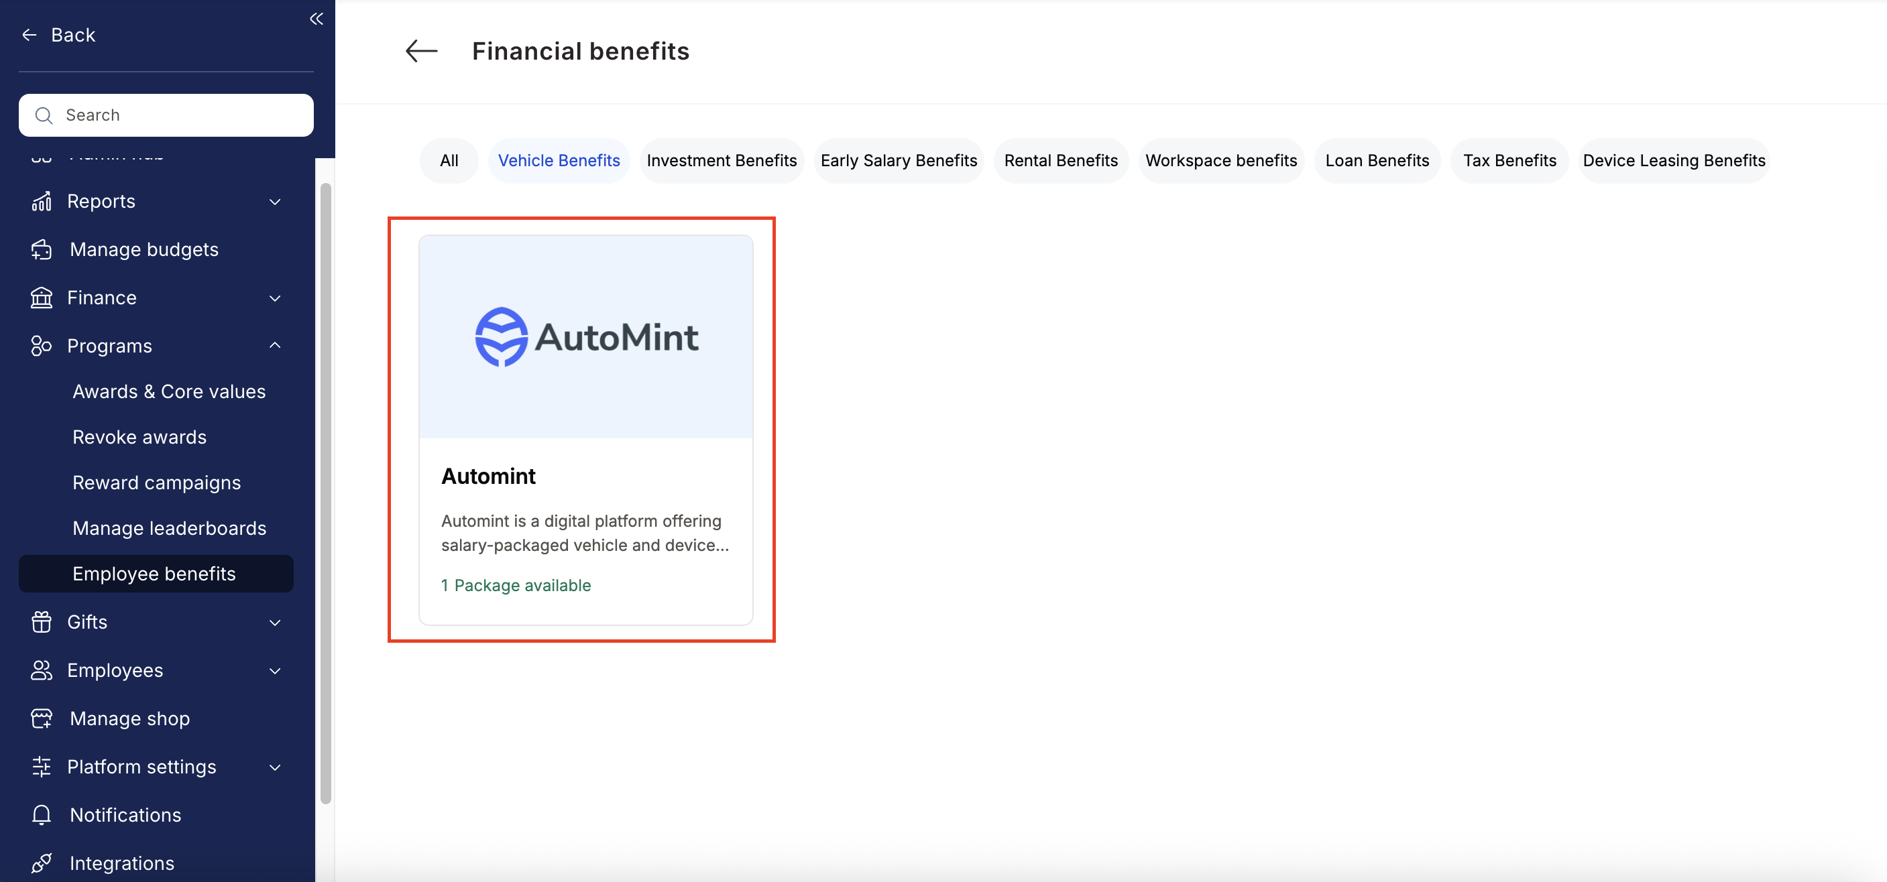The height and width of the screenshot is (882, 1887).
Task: Go back using Financial benefits arrow
Action: coord(421,51)
